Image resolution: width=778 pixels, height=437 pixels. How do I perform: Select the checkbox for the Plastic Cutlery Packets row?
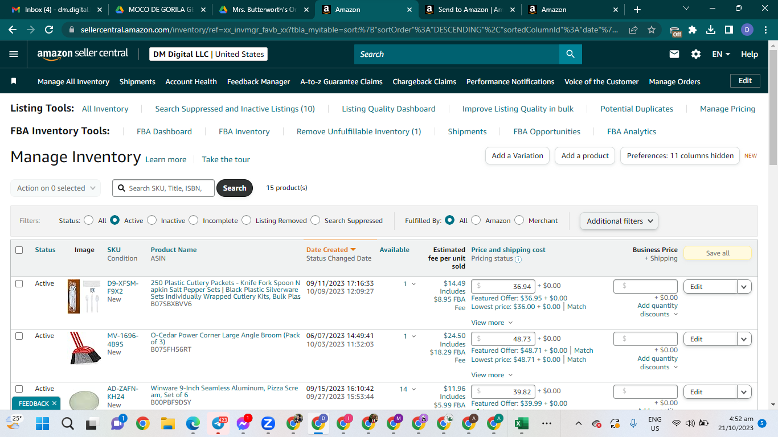[x=19, y=283]
